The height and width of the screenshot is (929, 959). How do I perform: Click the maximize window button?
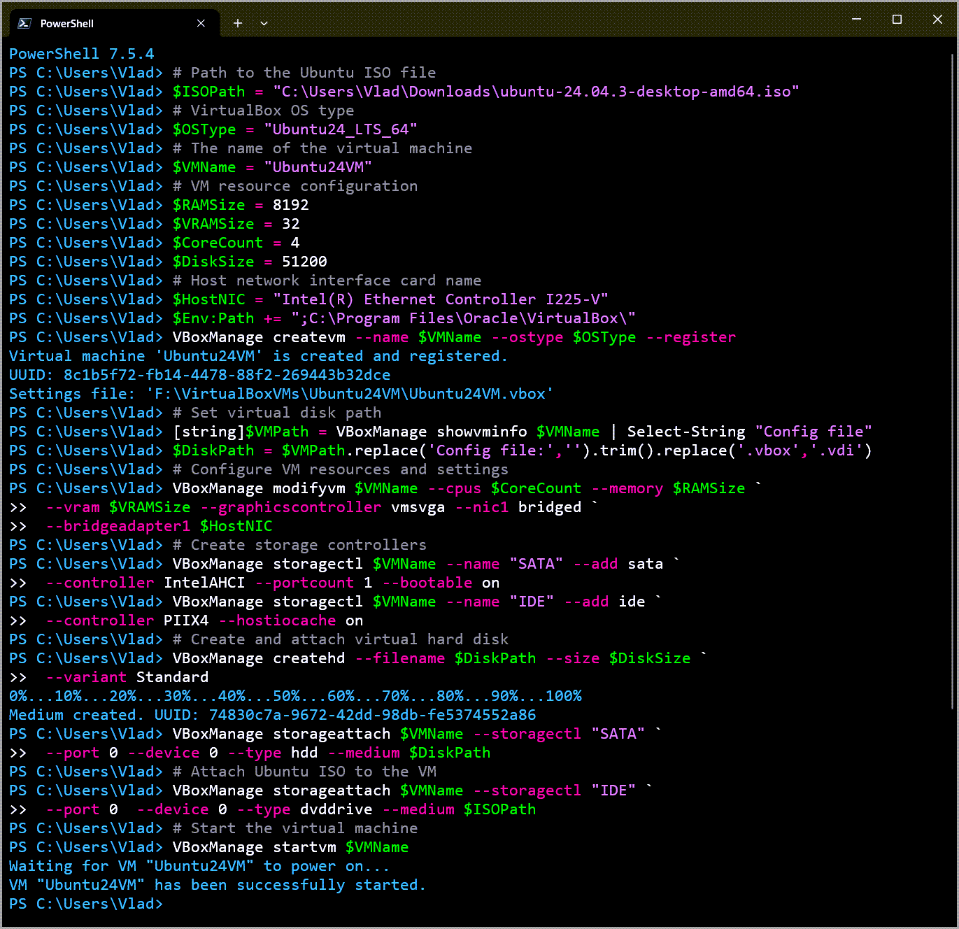point(897,20)
